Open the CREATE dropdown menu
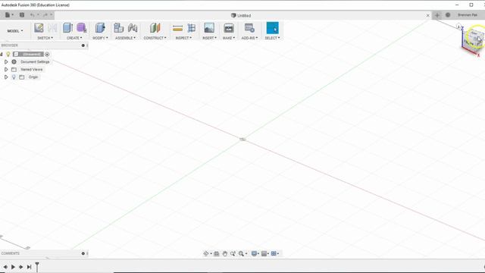 74,38
